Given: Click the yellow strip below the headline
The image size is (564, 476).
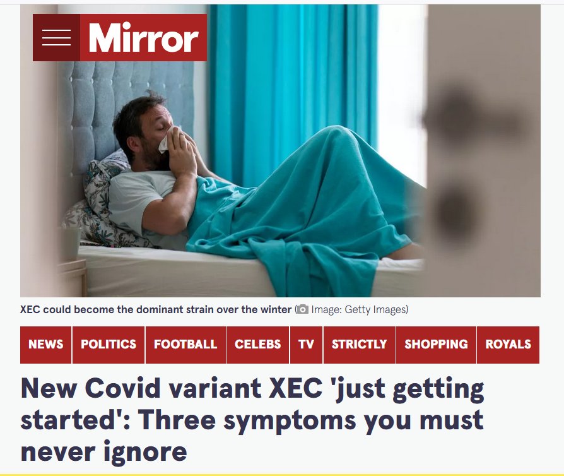Looking at the screenshot, I should click(x=282, y=475).
